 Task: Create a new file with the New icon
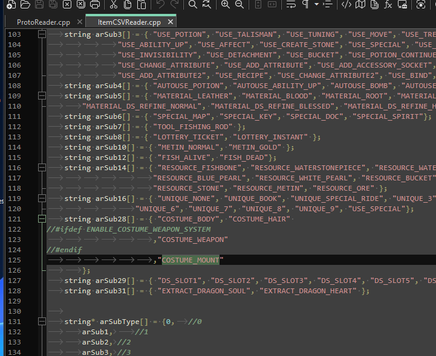click(x=11, y=4)
